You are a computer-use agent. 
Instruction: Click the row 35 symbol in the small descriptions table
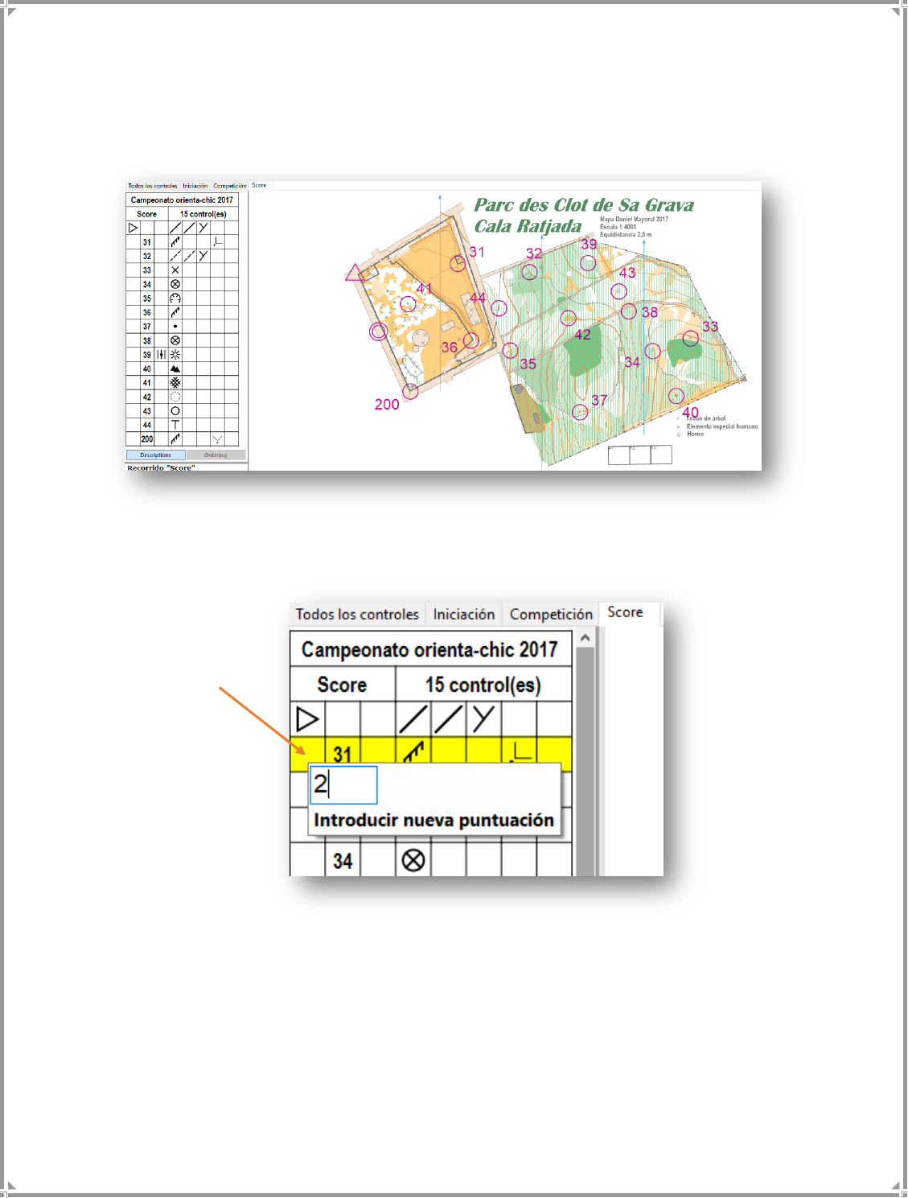(175, 298)
